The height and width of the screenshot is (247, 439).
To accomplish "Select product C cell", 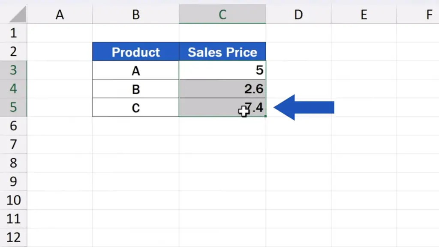I will pos(136,107).
